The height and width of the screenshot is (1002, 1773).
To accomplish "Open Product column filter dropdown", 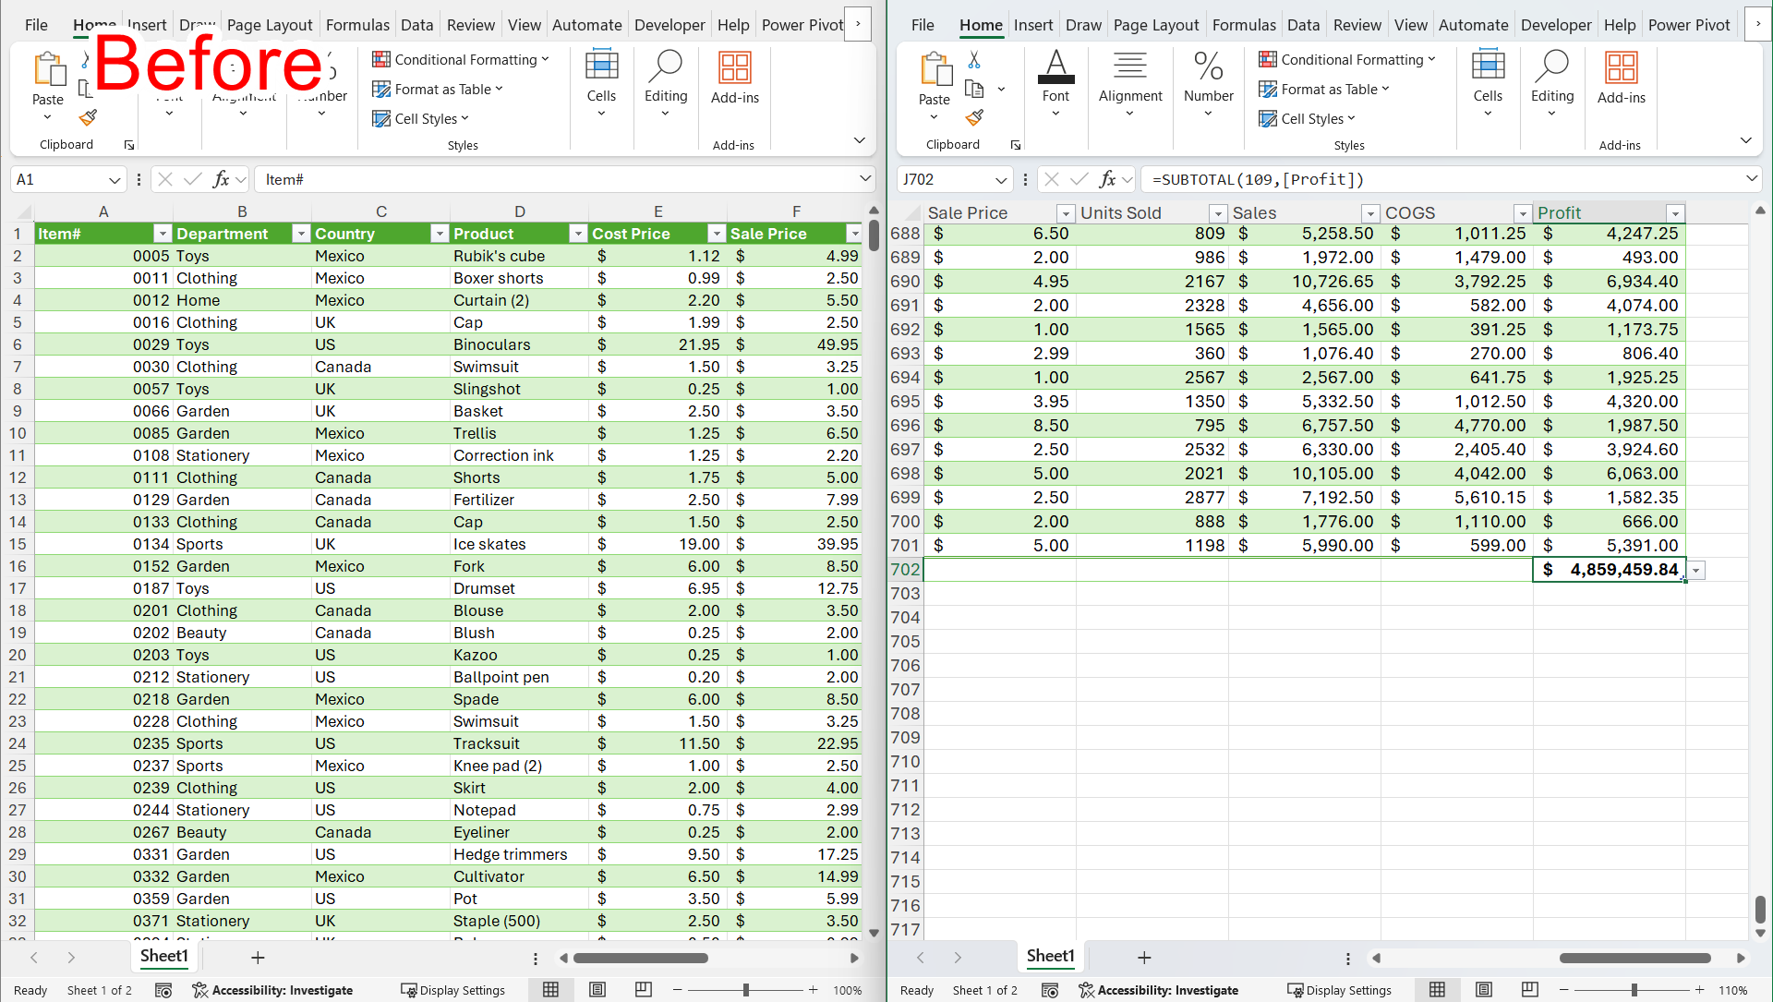I will 578,234.
